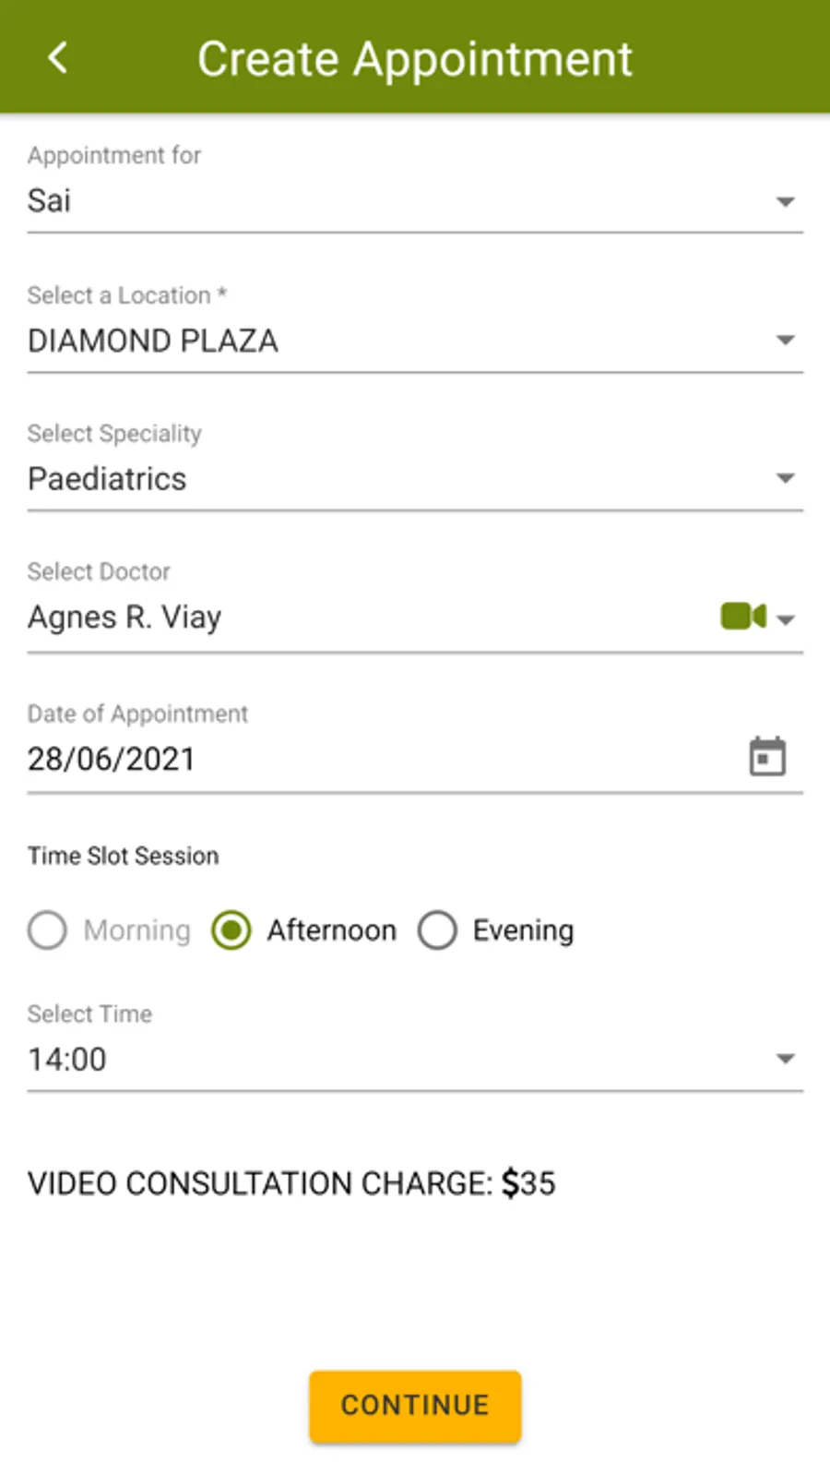
Task: Click the video consultation charge text
Action: pos(291,1183)
